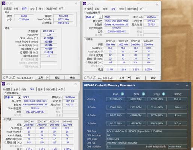Click the 工具 button in the slot #2 window

[x=122, y=78]
